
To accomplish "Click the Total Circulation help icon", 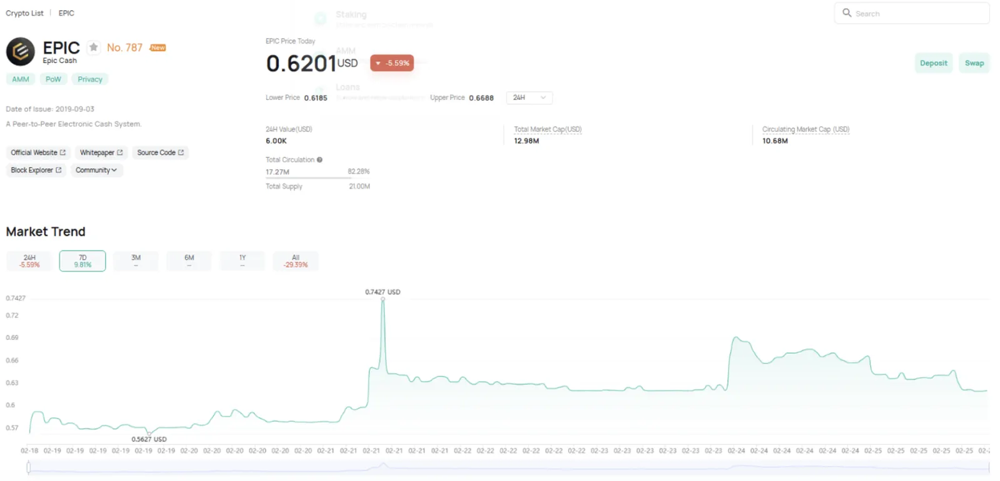I will (319, 160).
